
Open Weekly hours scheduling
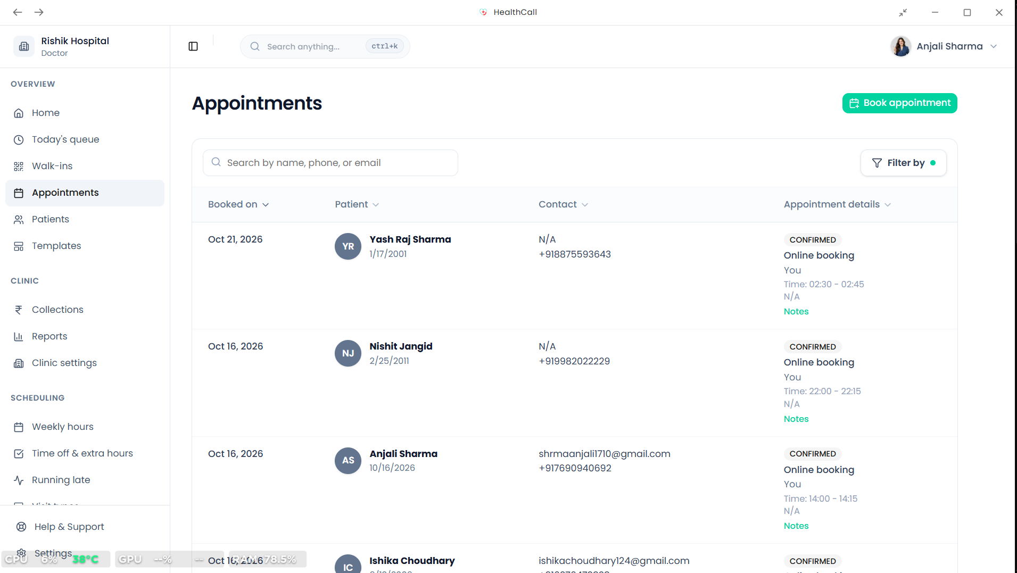tap(85, 427)
